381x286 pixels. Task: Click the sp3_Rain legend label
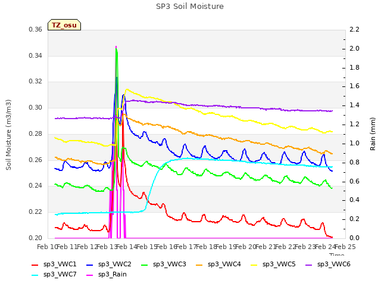tap(113, 274)
